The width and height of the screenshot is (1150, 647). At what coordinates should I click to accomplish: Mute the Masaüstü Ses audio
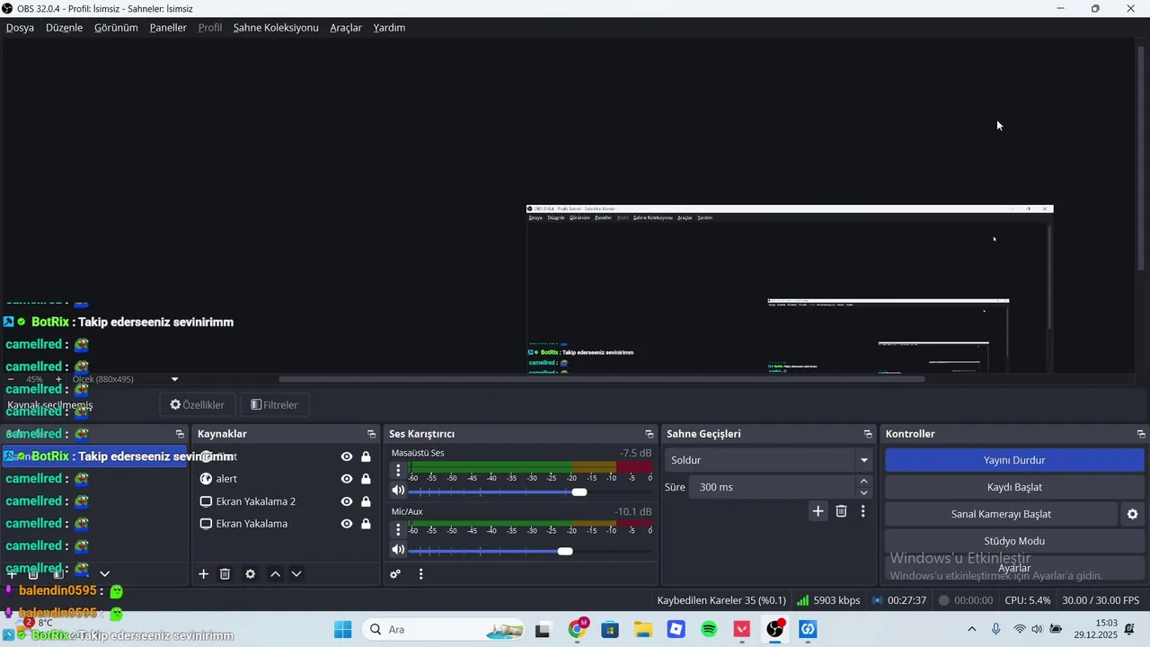pos(398,491)
